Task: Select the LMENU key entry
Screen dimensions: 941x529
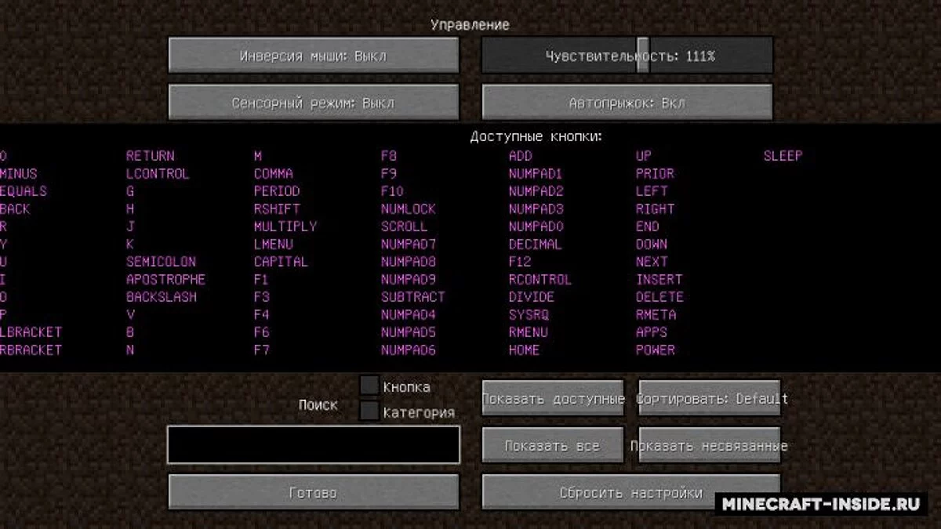Action: point(274,245)
